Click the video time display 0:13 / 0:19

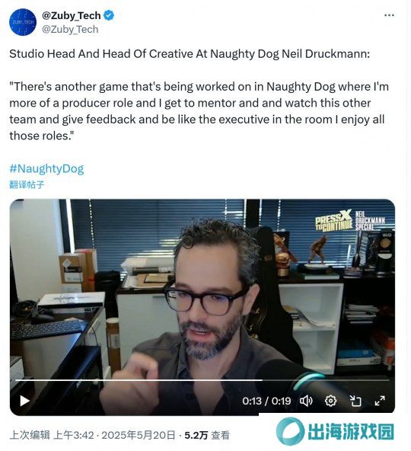pyautogui.click(x=266, y=401)
